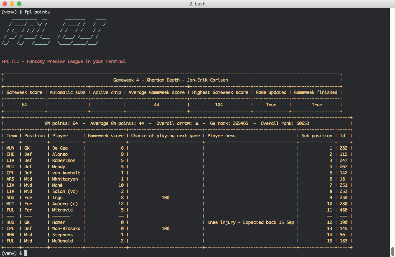Screen dimensions: 395x257
Task: Click the terminal scrollbar thumb at bottom right
Action: tap(392, 252)
